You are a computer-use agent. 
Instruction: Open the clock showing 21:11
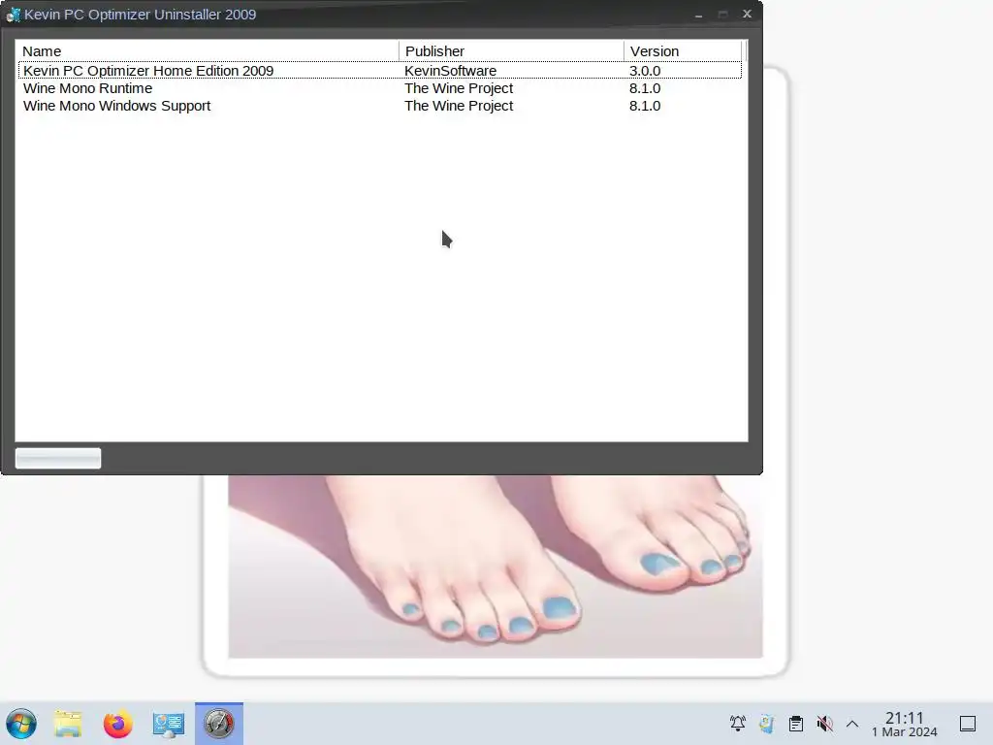[x=905, y=724]
